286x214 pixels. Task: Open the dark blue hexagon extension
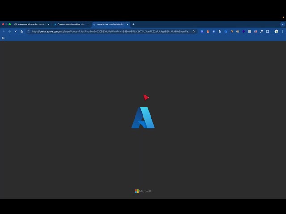pos(244,32)
